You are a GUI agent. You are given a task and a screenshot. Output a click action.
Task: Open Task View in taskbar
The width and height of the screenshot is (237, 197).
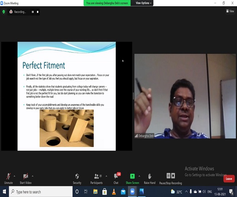click(86, 192)
